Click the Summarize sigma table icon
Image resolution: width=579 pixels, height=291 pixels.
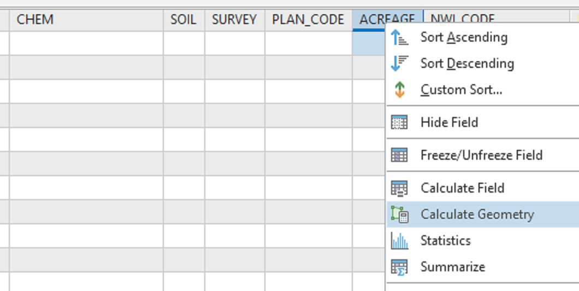[x=400, y=267]
